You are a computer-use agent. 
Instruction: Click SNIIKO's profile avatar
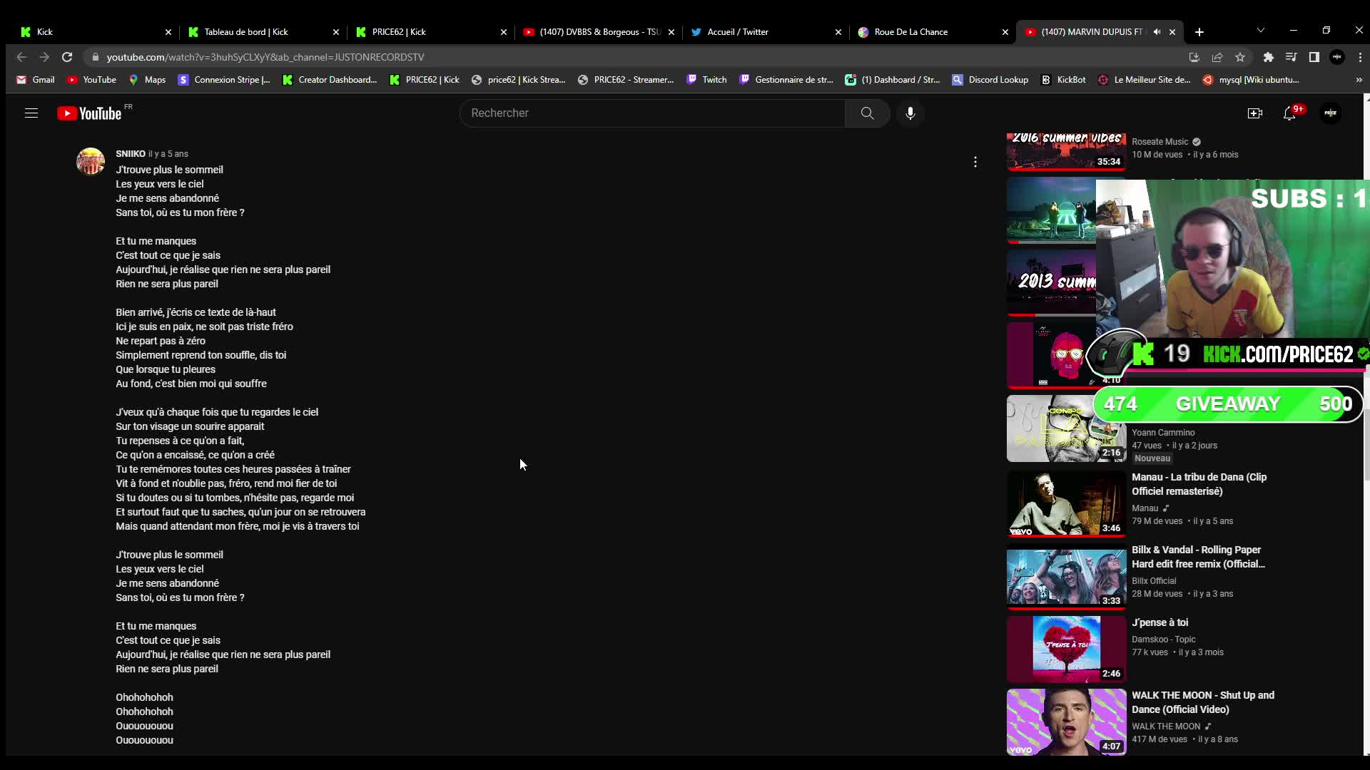(91, 162)
